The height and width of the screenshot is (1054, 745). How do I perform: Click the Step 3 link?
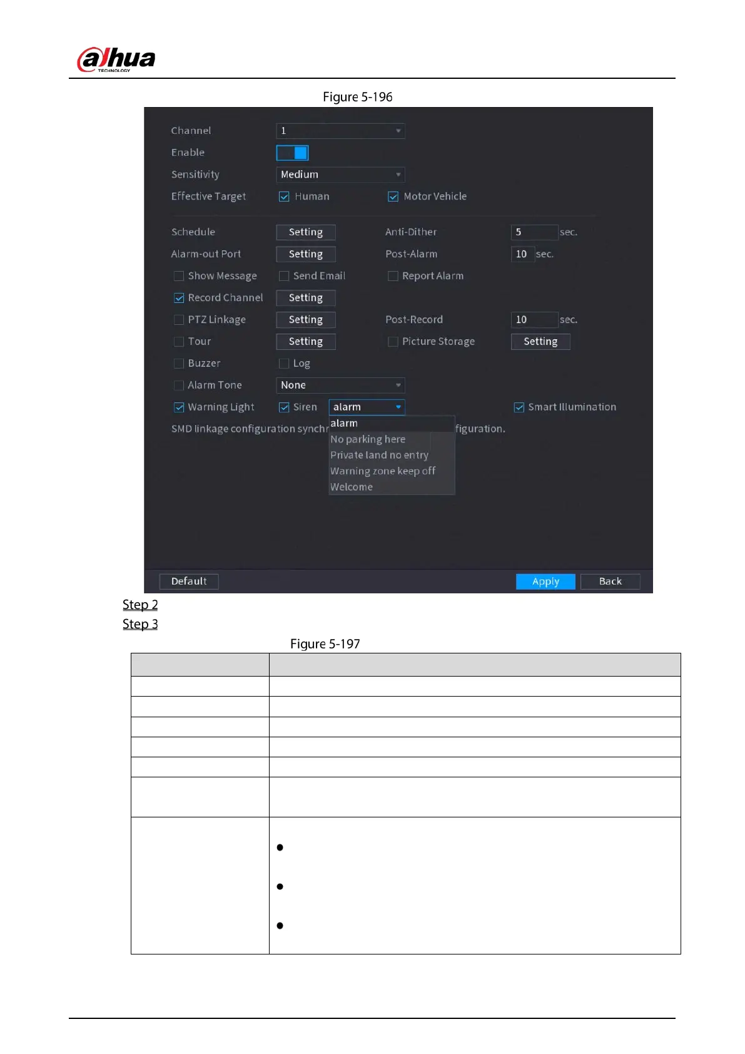[x=140, y=624]
